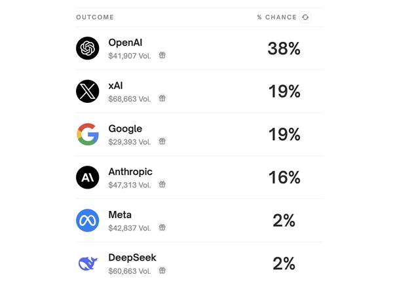Click the Meta infinity logo icon

pyautogui.click(x=88, y=221)
